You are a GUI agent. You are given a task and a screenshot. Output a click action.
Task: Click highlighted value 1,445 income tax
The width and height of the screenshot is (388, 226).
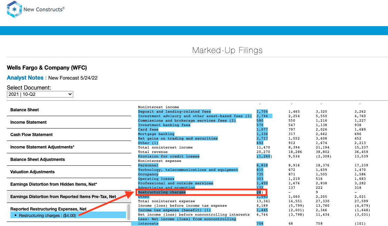(262, 210)
